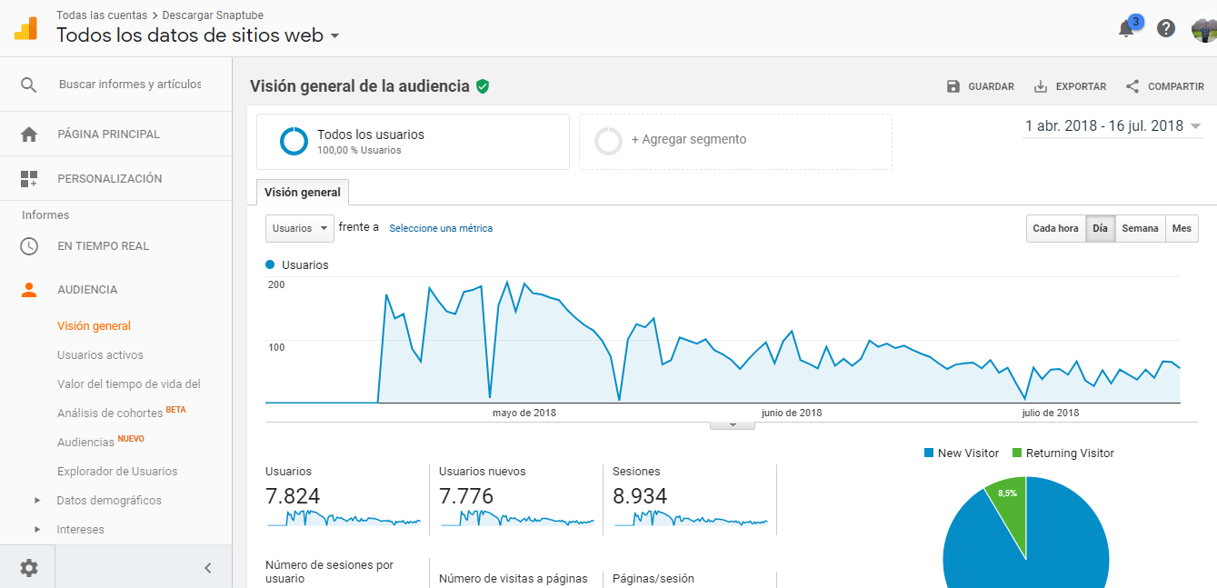
Task: Click the Exportar download icon
Action: coord(1041,86)
